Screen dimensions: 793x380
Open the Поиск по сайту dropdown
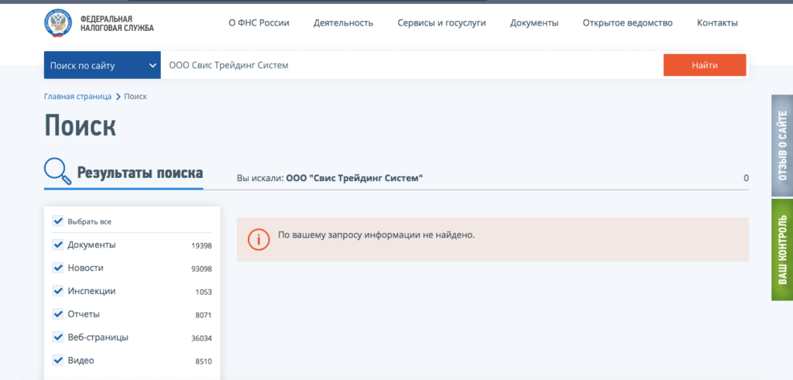coord(102,65)
